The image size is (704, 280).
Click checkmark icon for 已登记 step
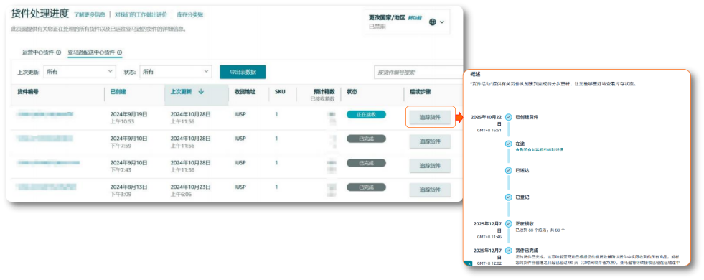pos(508,197)
